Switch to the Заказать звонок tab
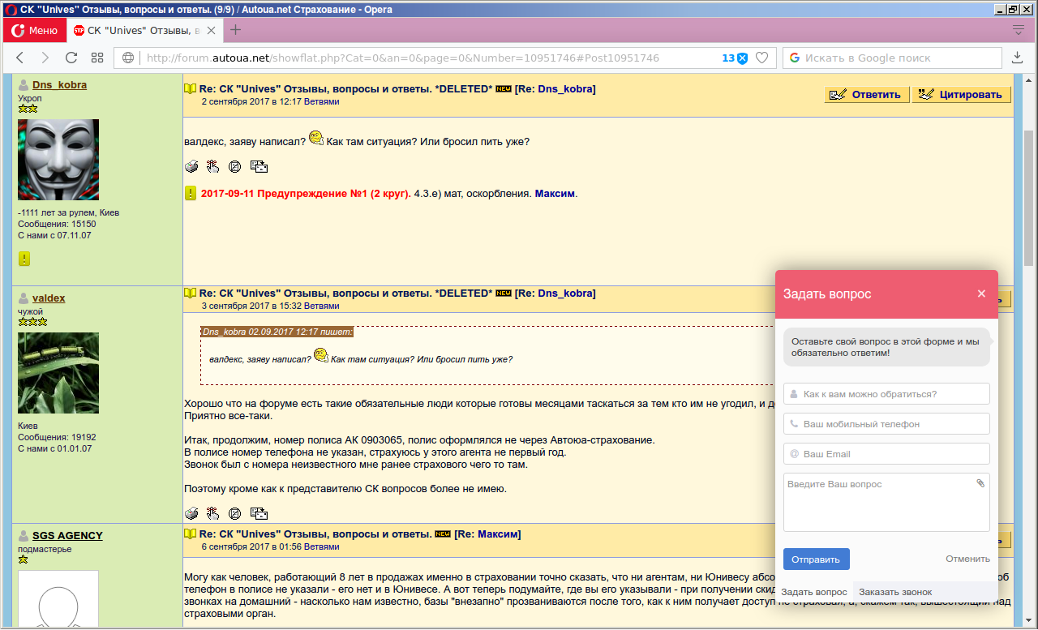This screenshot has height=630, width=1038. [895, 592]
